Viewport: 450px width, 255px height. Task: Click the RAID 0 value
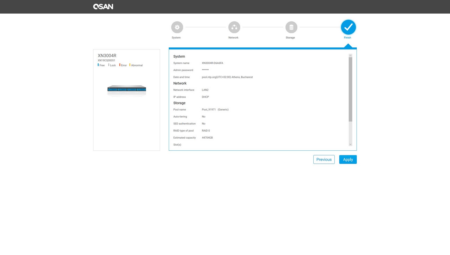[x=206, y=131]
